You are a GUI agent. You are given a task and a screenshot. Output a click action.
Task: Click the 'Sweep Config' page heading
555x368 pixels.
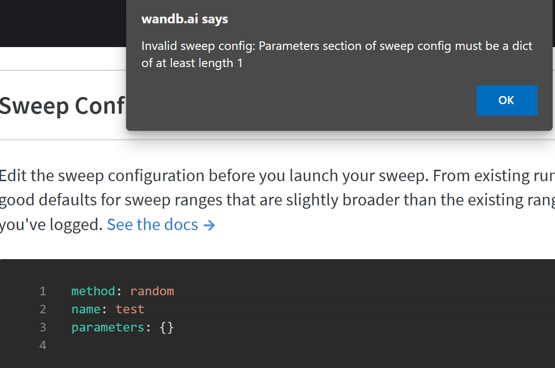[x=57, y=106]
